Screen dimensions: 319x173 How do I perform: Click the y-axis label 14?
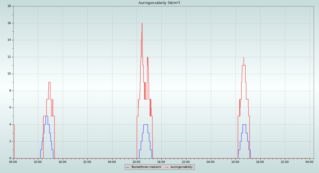(x=9, y=40)
